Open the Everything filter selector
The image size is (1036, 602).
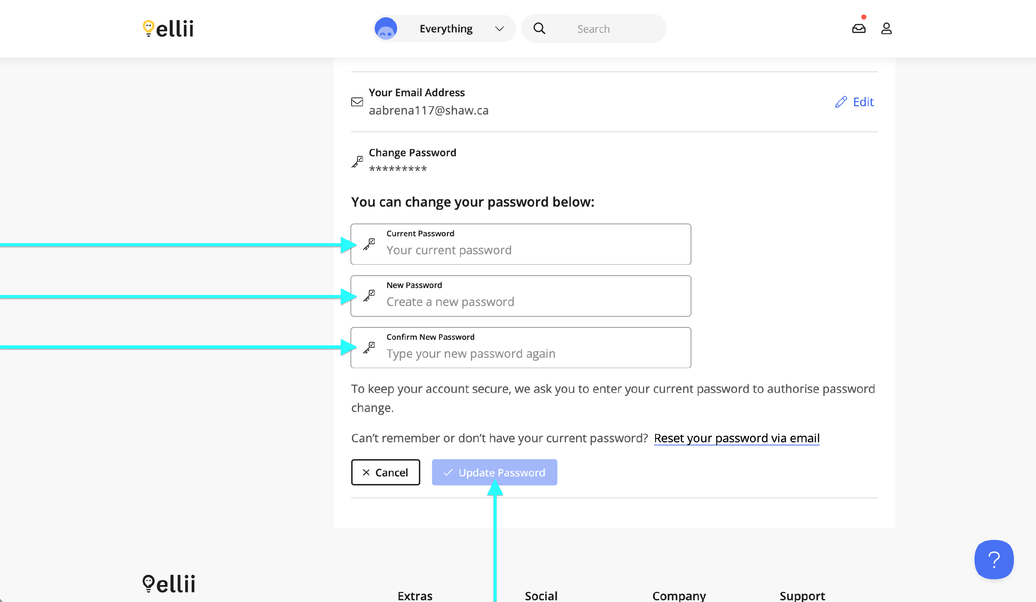click(x=446, y=29)
